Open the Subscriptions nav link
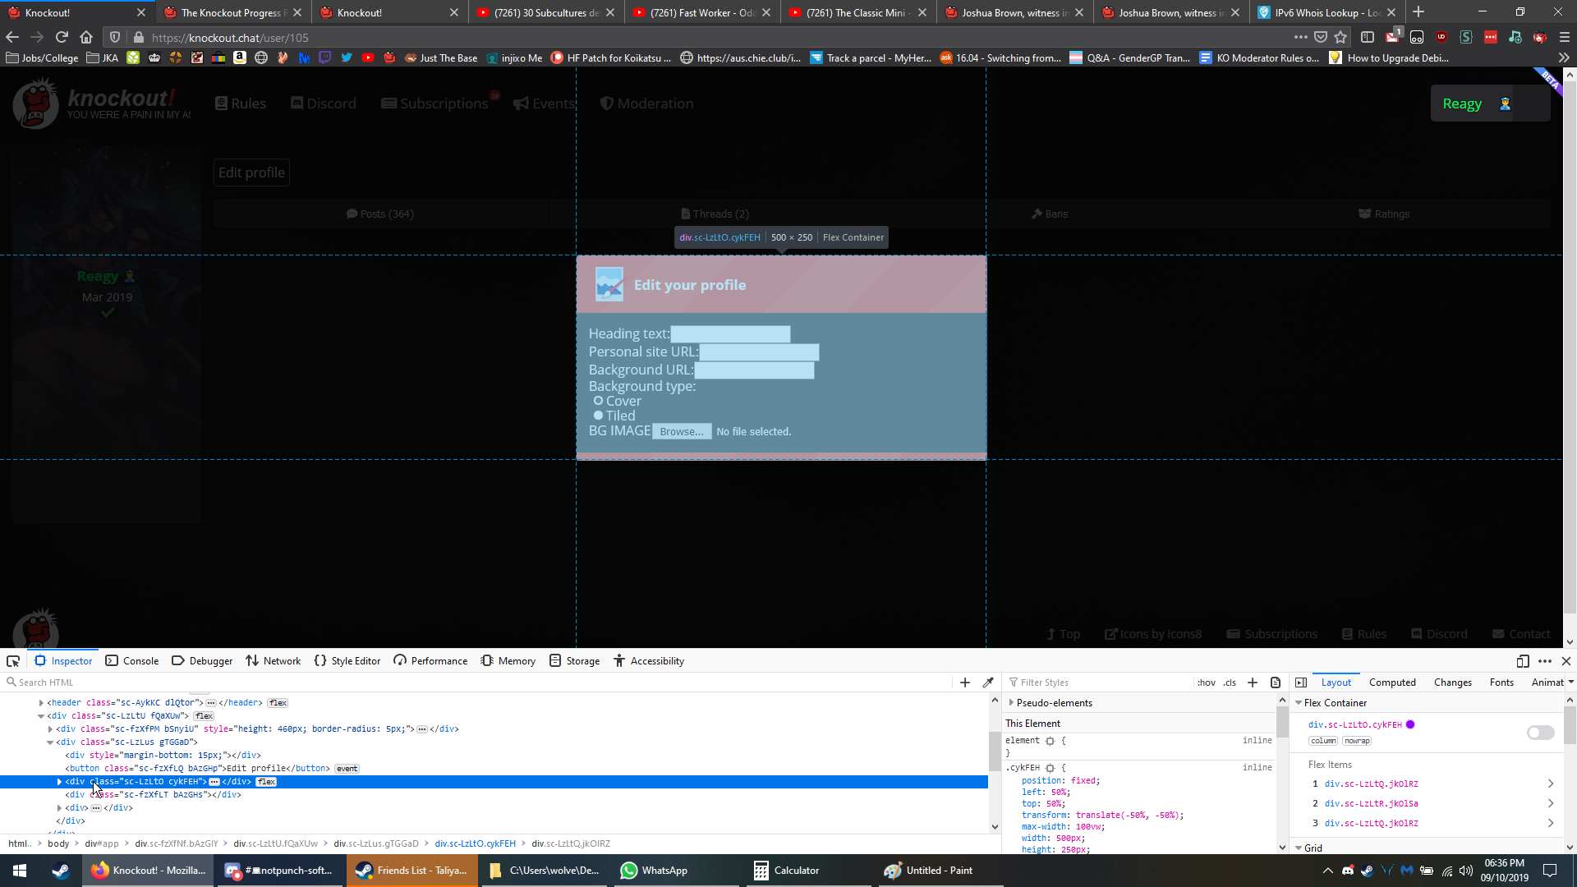1577x887 pixels. [x=435, y=103]
